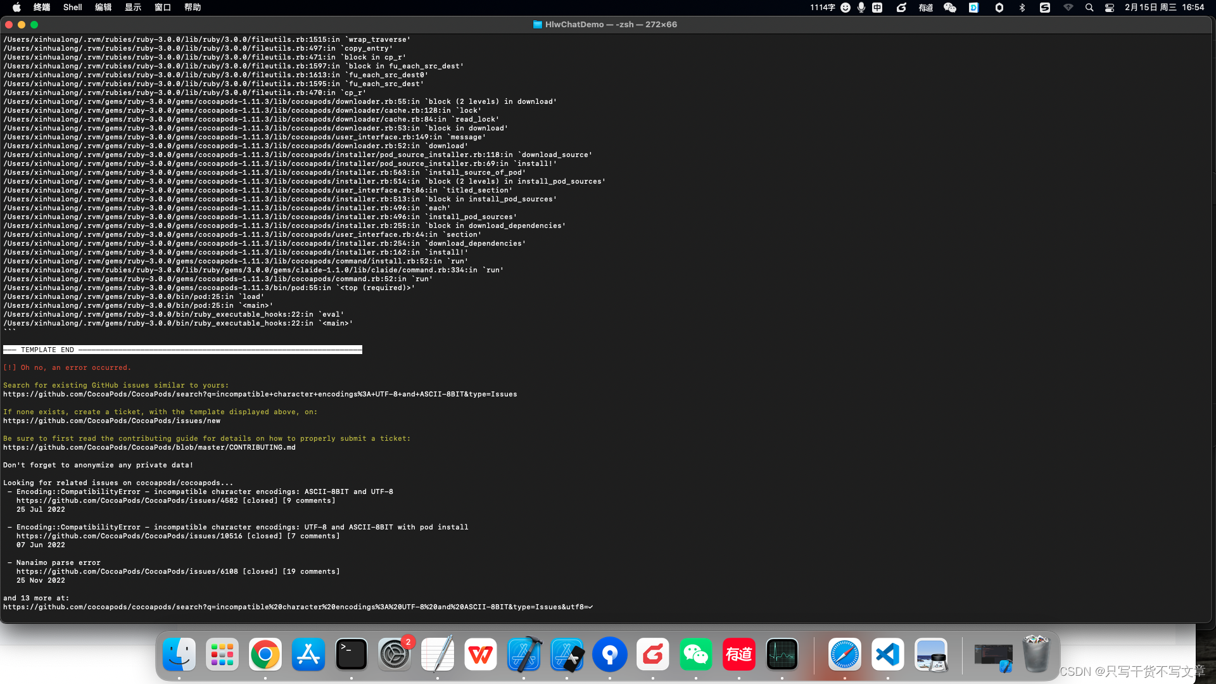
Task: Open Spotlight search in menu bar
Action: coord(1089,8)
